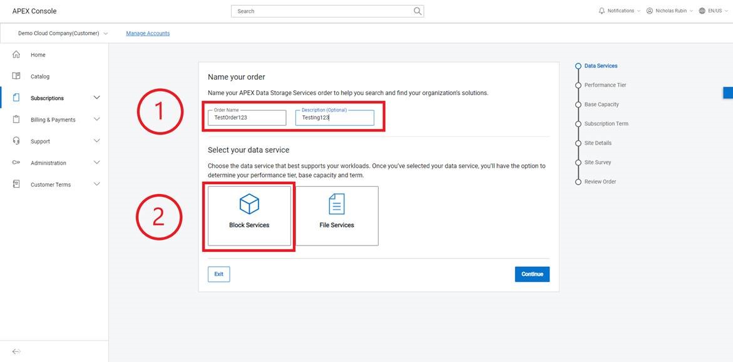Click the Billing & Payments clipboard icon

click(x=16, y=120)
